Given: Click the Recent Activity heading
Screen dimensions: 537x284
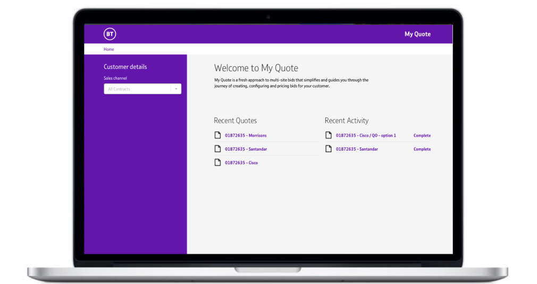Looking at the screenshot, I should [347, 121].
